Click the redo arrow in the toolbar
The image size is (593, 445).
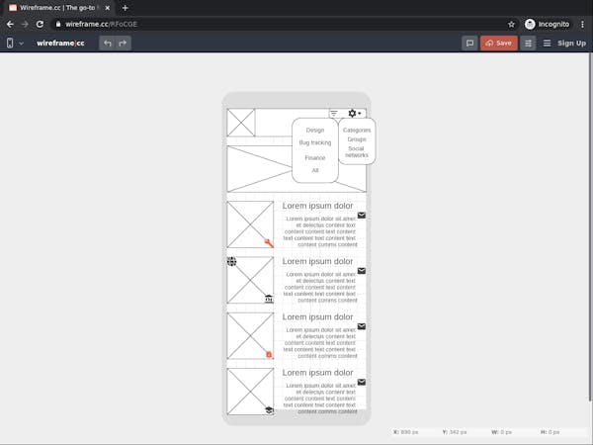123,44
